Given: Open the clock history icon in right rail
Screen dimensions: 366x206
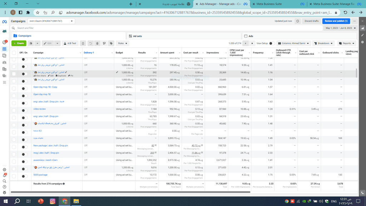Looking at the screenshot, I should (x=362, y=42).
